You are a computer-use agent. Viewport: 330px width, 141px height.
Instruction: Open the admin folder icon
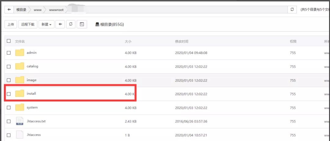pyautogui.click(x=20, y=53)
